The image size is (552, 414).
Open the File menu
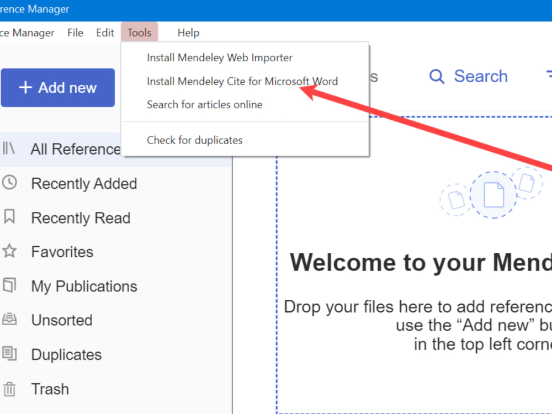[75, 33]
